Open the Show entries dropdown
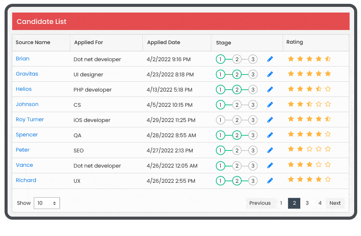The height and width of the screenshot is (236, 361). click(47, 203)
